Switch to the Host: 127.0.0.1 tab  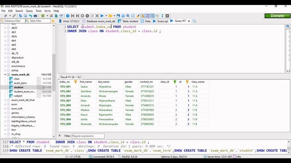click(69, 21)
